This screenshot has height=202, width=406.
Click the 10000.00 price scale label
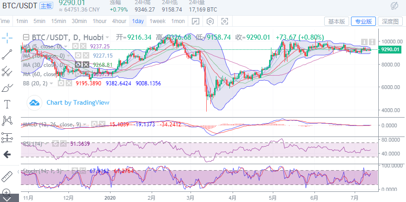click(x=392, y=42)
